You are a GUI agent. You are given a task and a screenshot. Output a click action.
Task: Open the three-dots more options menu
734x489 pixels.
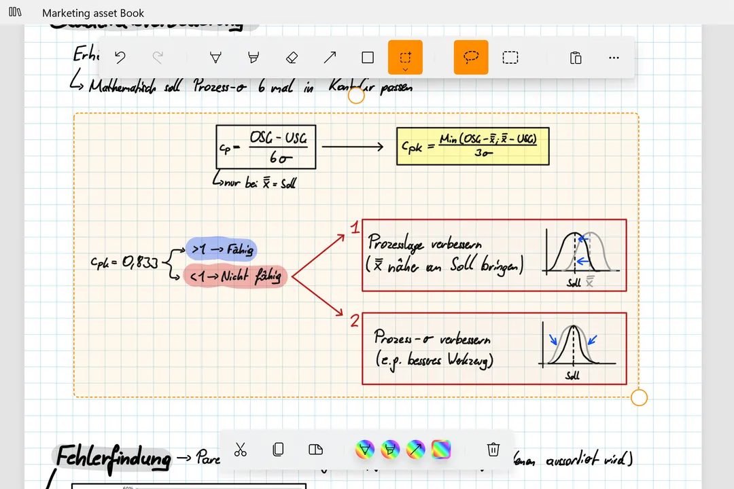[614, 58]
